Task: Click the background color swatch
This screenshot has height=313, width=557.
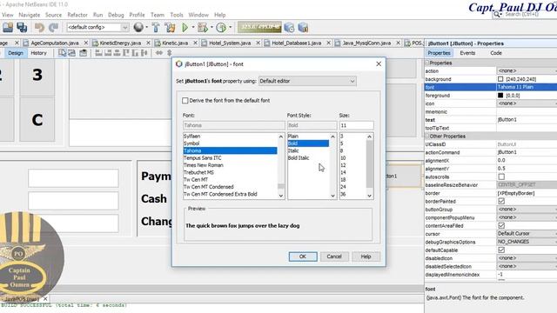Action: pos(500,79)
